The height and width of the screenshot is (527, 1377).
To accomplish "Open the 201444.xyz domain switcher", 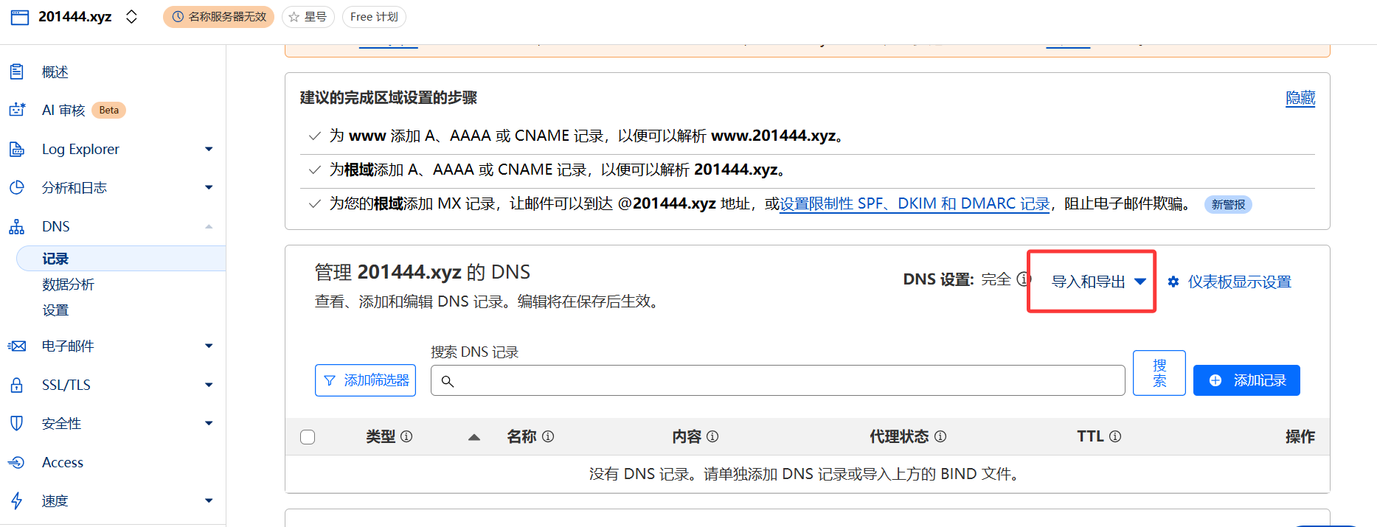I will [x=131, y=17].
